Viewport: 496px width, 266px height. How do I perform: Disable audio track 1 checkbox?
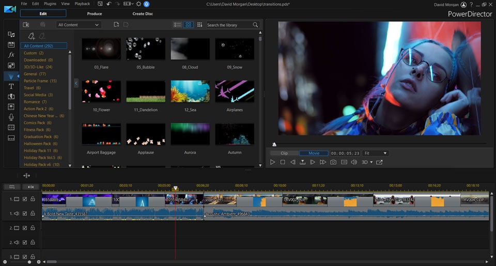[x=25, y=213]
